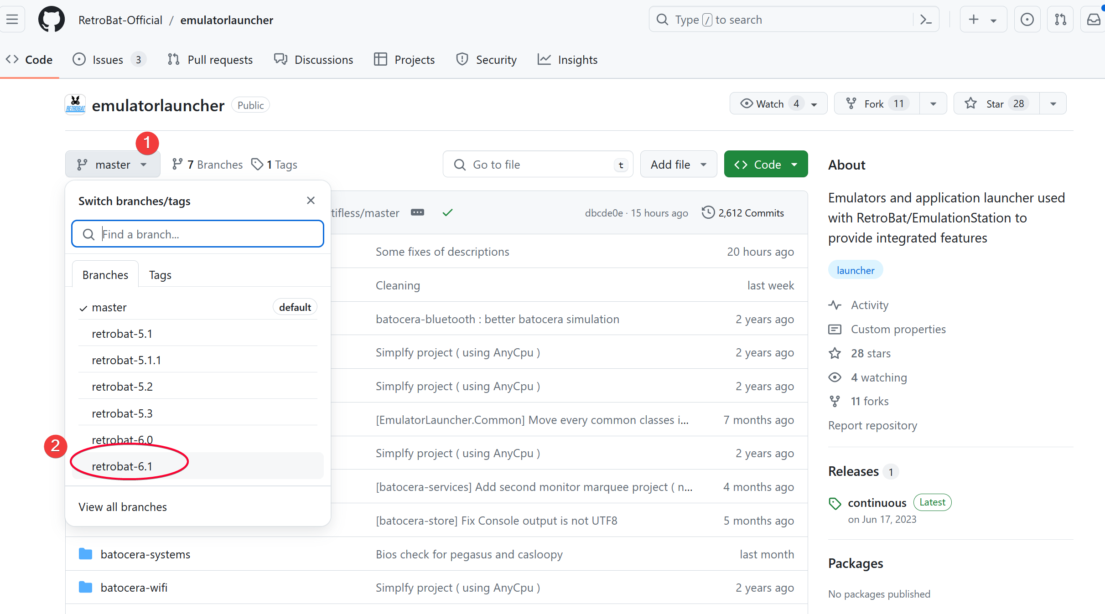The height and width of the screenshot is (614, 1105).
Task: Open the 2,612 Commits history
Action: 742,213
